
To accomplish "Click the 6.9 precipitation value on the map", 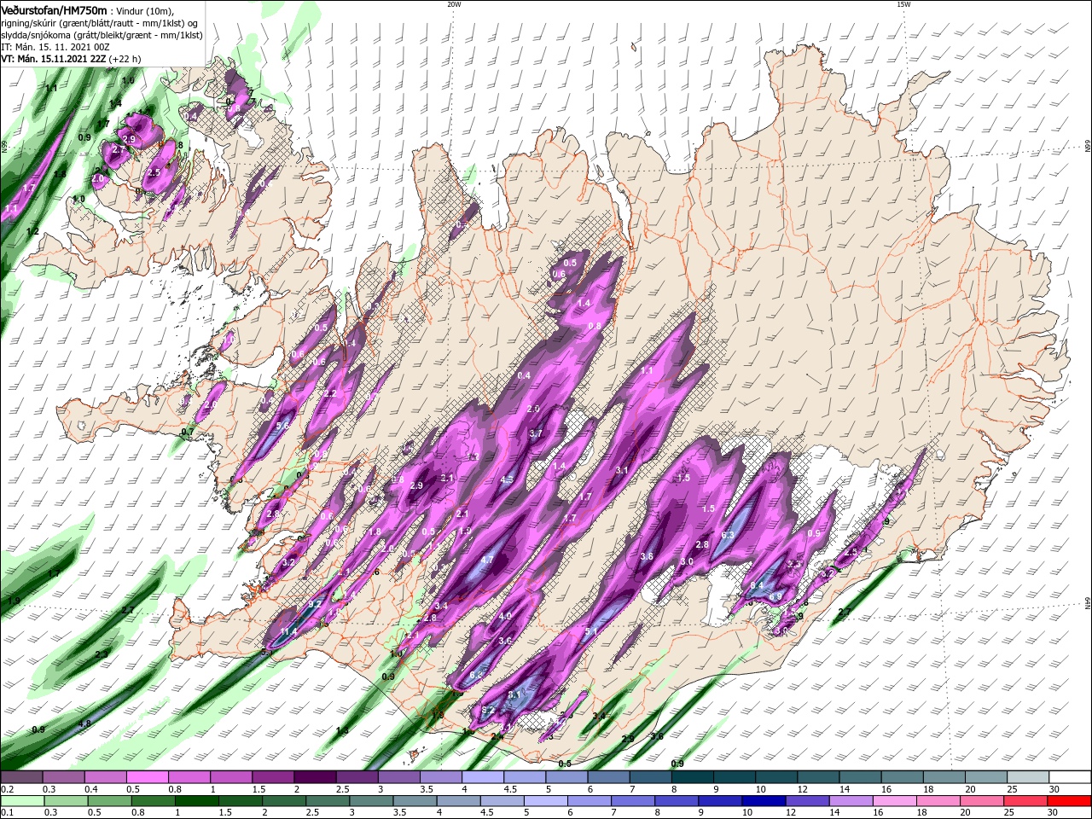I will (775, 597).
